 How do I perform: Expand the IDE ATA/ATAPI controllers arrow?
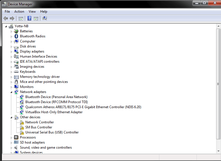pos(11,62)
